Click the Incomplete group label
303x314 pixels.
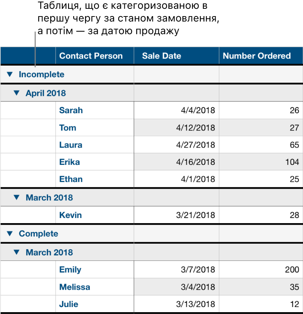pos(41,75)
